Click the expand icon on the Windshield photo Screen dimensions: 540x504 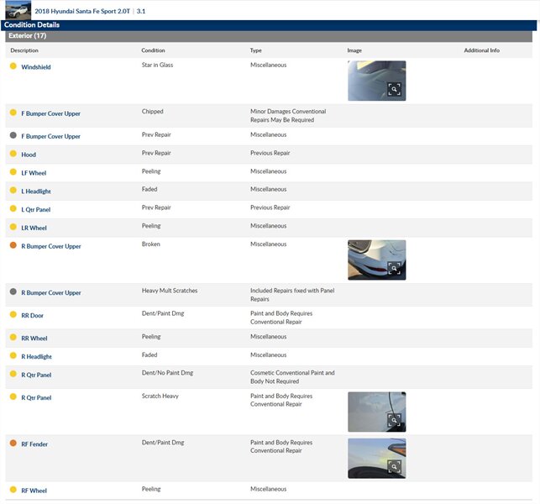click(394, 90)
